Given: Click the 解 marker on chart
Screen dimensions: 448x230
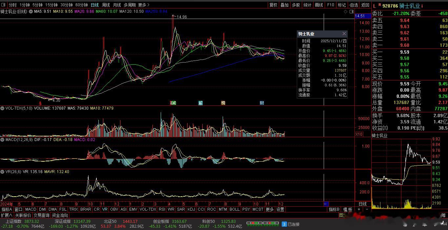Looking at the screenshot, I should (200, 103).
